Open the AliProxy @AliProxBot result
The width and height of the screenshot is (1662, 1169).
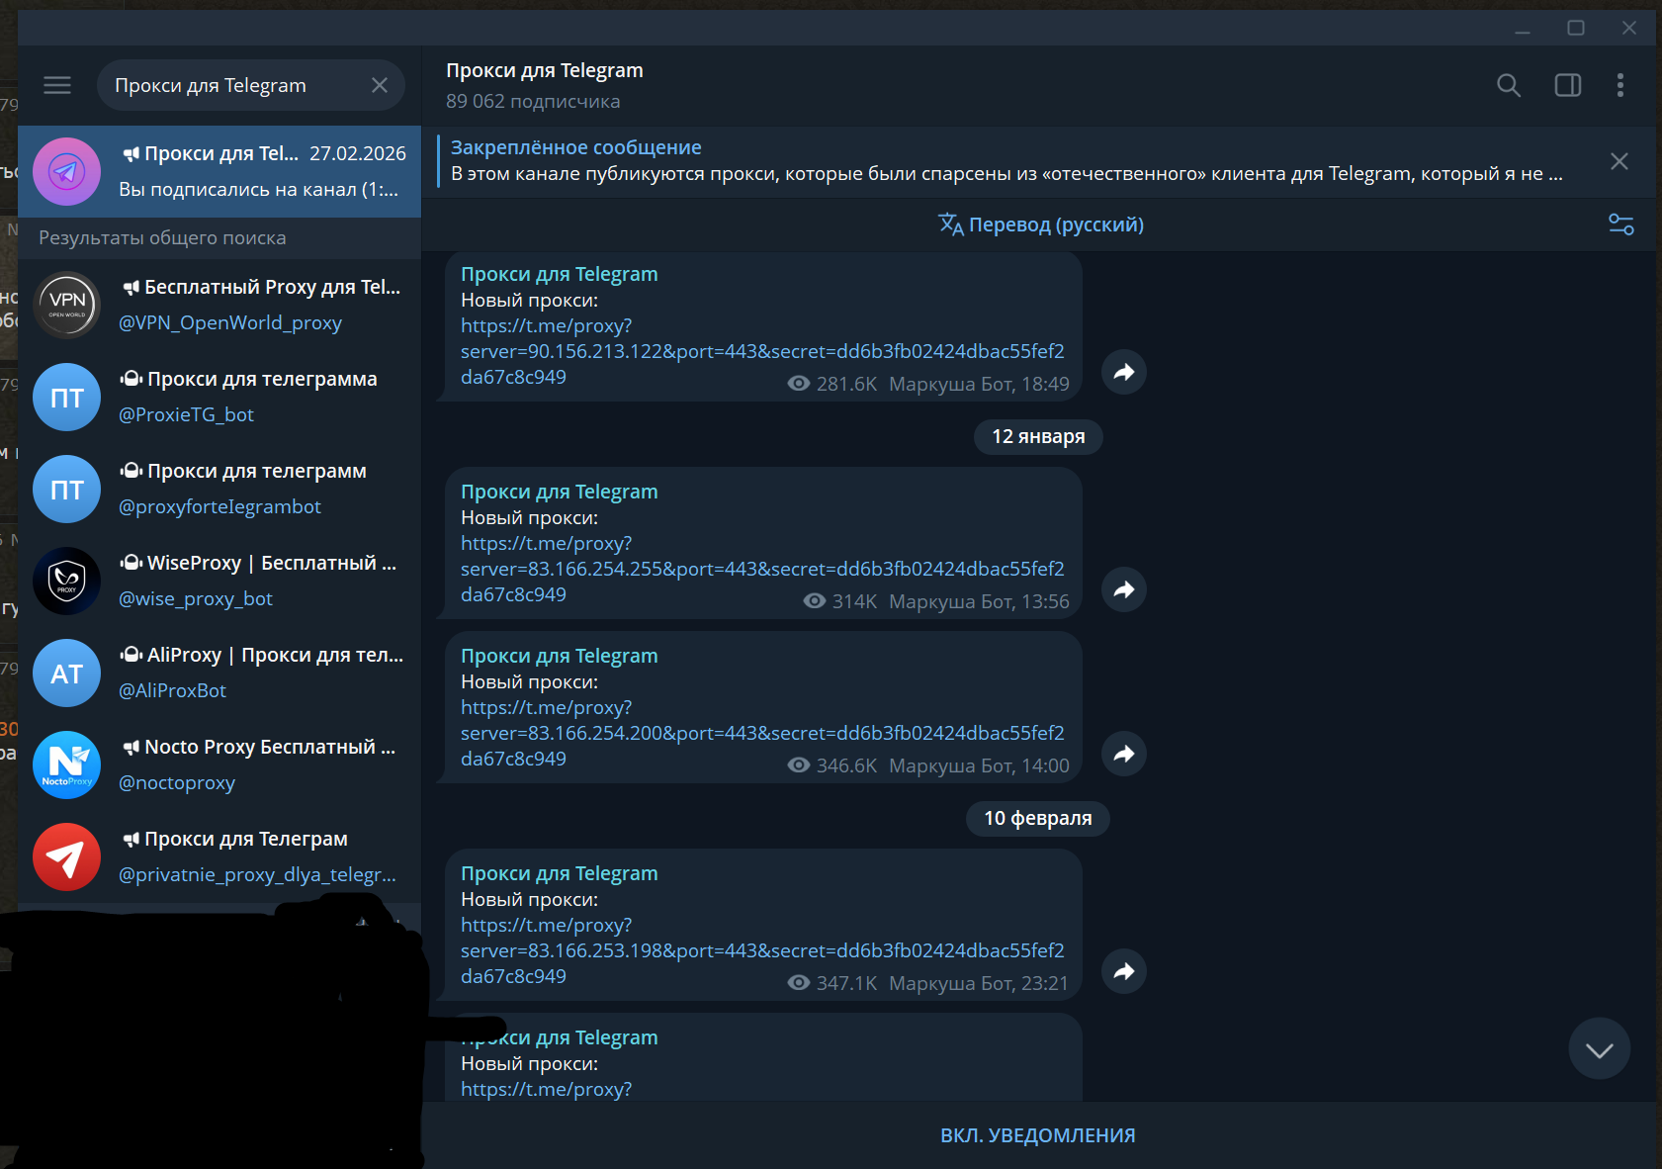pyautogui.click(x=219, y=673)
